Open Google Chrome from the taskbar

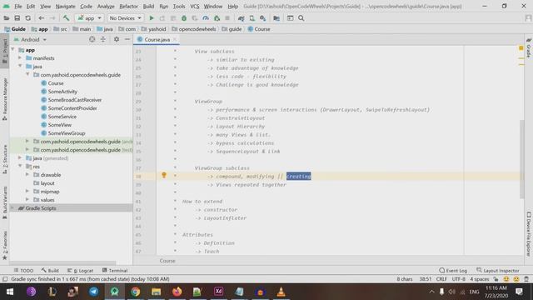point(135,292)
